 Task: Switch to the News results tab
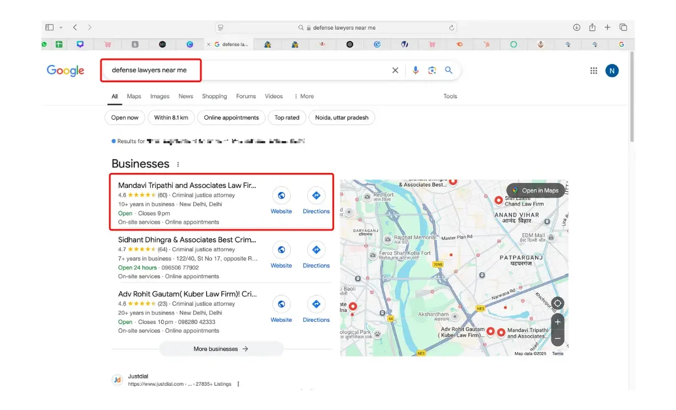(x=186, y=96)
